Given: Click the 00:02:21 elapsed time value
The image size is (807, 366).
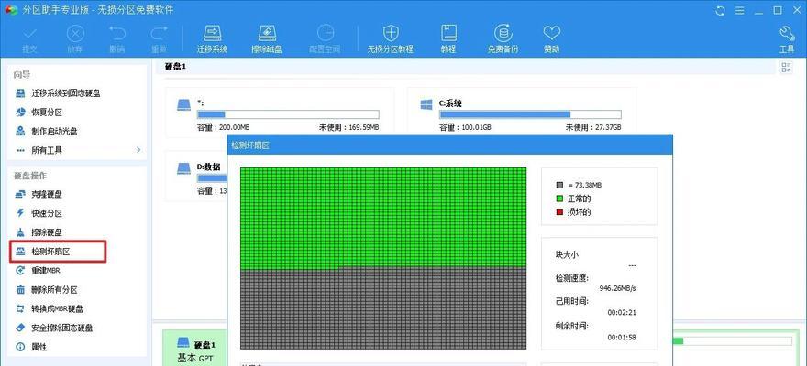Looking at the screenshot, I should pos(622,312).
